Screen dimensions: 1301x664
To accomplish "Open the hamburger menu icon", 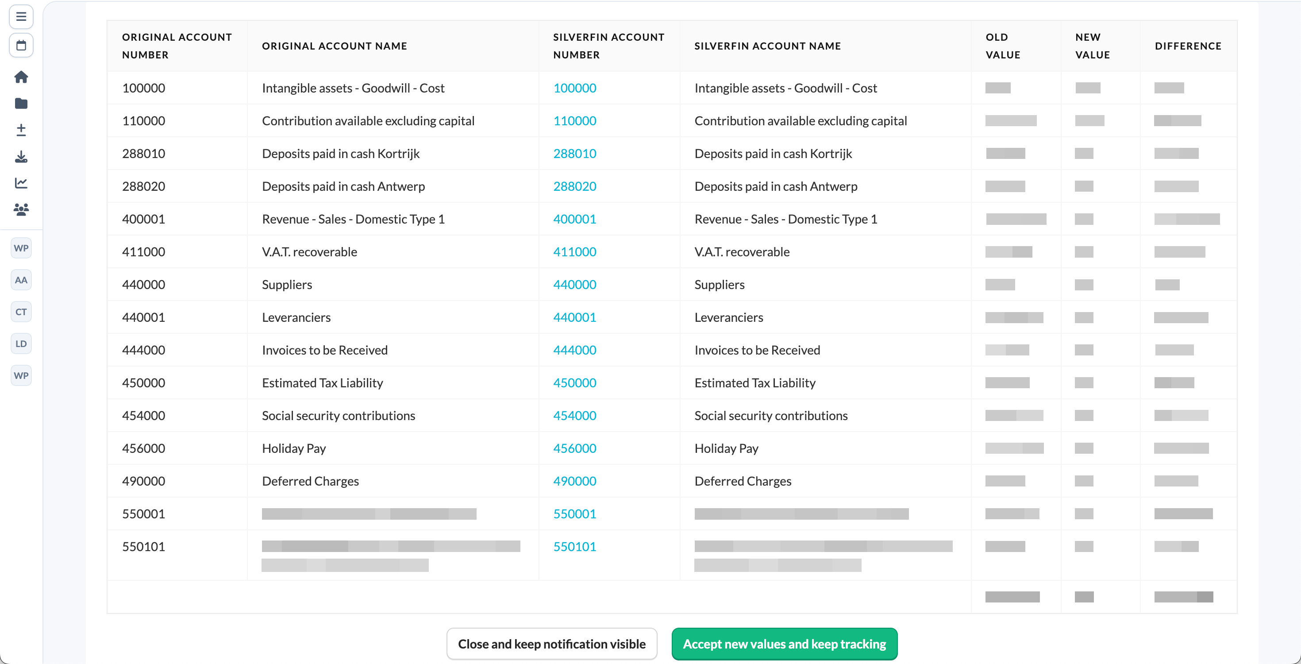I will (21, 17).
